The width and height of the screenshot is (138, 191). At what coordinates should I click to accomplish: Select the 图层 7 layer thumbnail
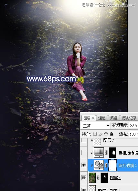click(x=97, y=141)
